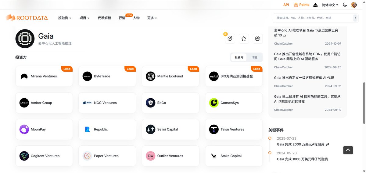
Task: Open news about Gaia 节点运营数已突破 10 万
Action: [306, 32]
